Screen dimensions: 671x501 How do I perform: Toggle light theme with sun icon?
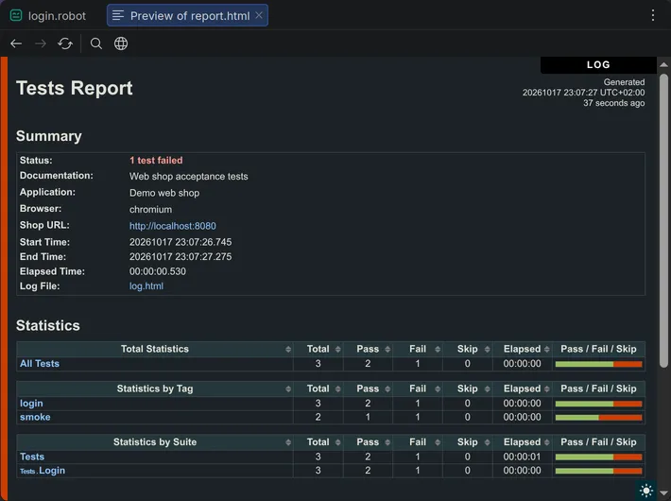point(646,491)
